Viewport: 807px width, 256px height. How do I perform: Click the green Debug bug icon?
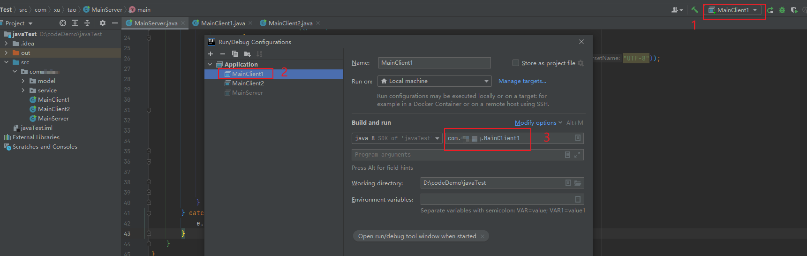[782, 10]
